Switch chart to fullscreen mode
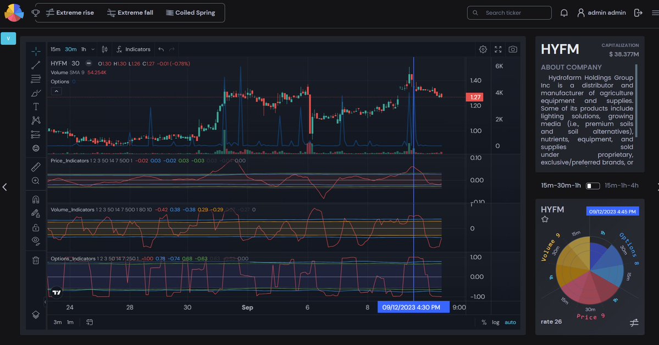659x345 pixels. point(498,49)
